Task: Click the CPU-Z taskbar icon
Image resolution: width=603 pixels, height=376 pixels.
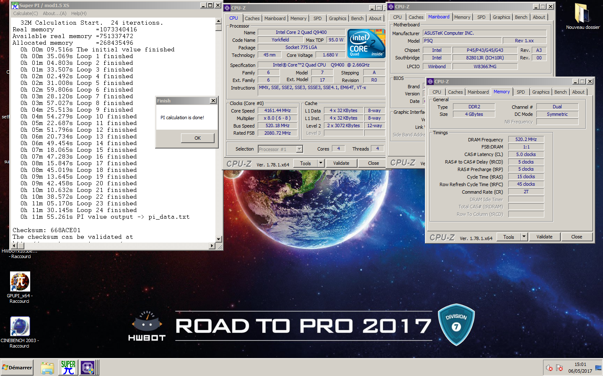Action: [88, 367]
